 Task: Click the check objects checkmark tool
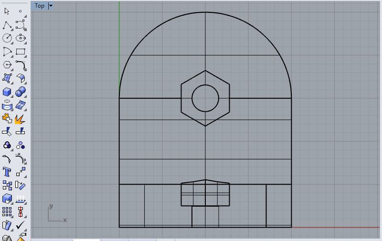(x=20, y=225)
